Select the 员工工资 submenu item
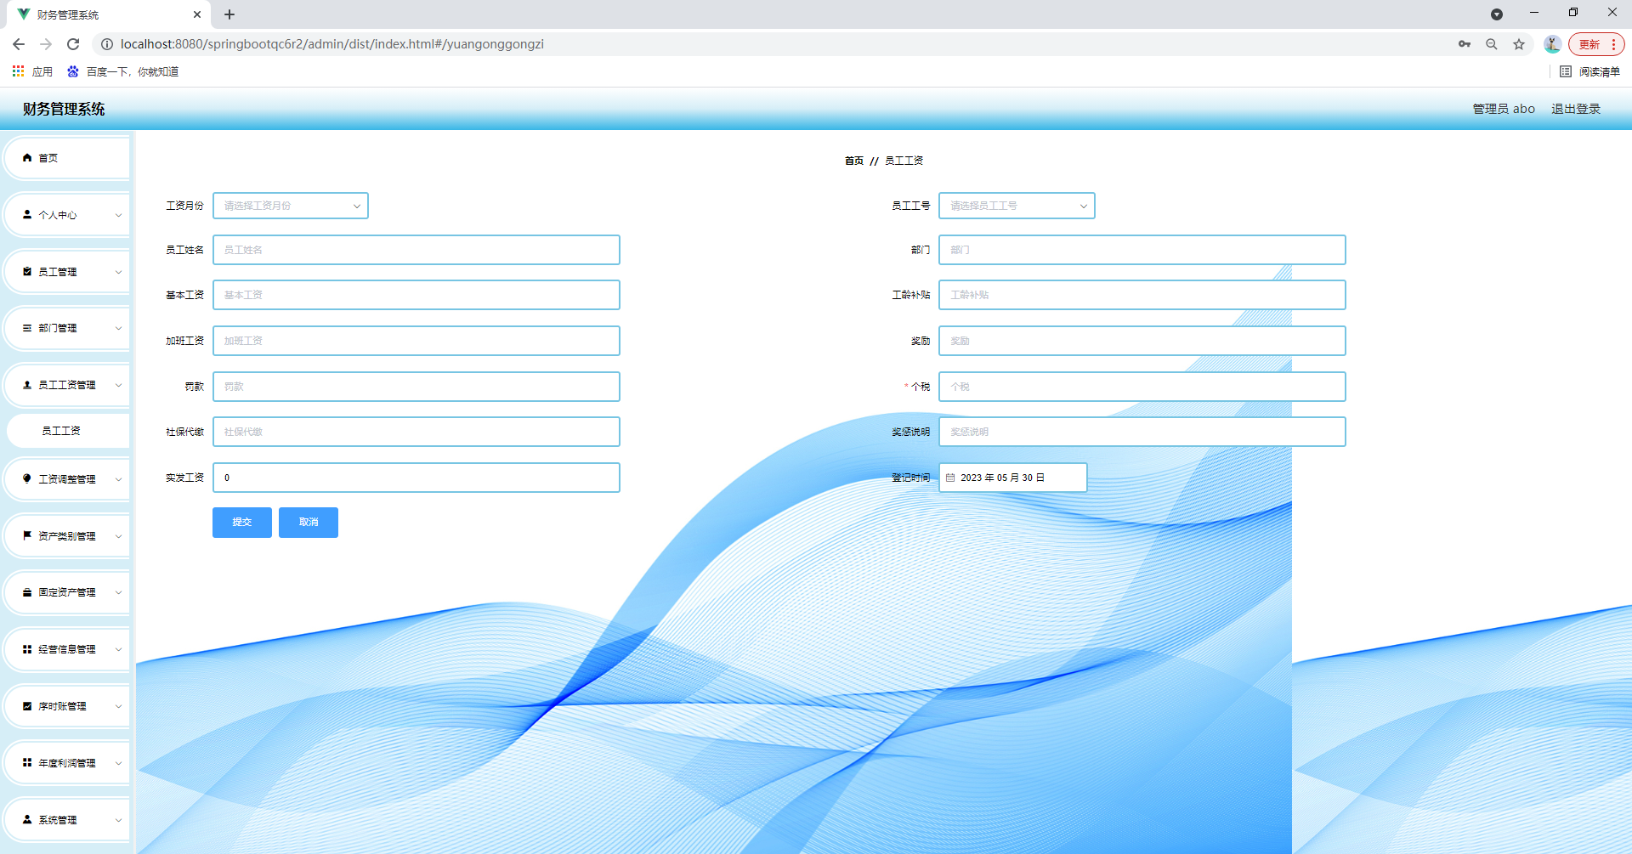Screen dimensions: 1632x854 (x=61, y=431)
